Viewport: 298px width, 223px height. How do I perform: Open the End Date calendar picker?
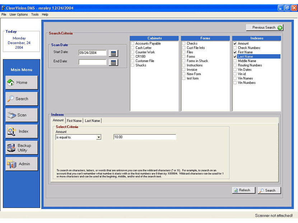coord(113,62)
